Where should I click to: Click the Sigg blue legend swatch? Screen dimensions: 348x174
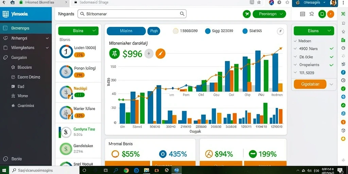208,31
